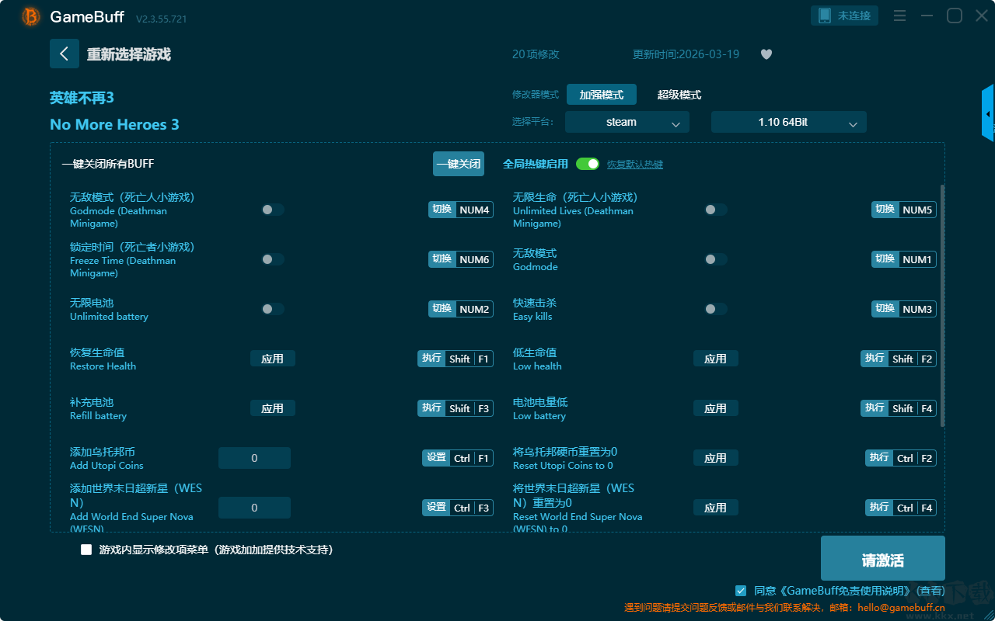
Task: Click the 恢复默认热键 link
Action: (635, 165)
